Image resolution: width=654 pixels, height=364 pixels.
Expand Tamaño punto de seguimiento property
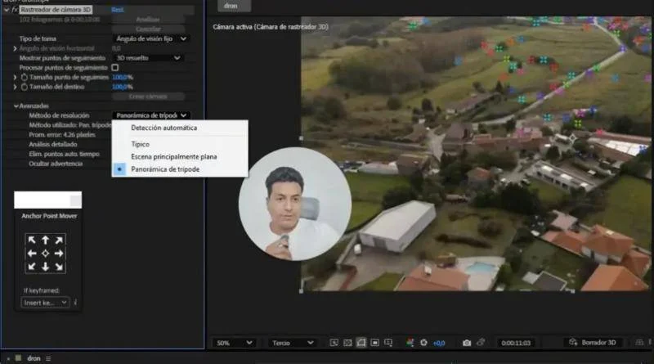[x=16, y=77]
